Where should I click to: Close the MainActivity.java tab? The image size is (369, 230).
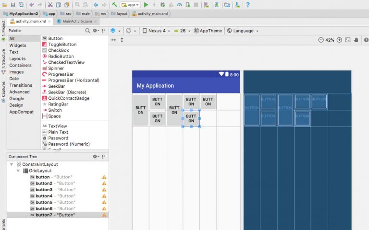tap(95, 22)
